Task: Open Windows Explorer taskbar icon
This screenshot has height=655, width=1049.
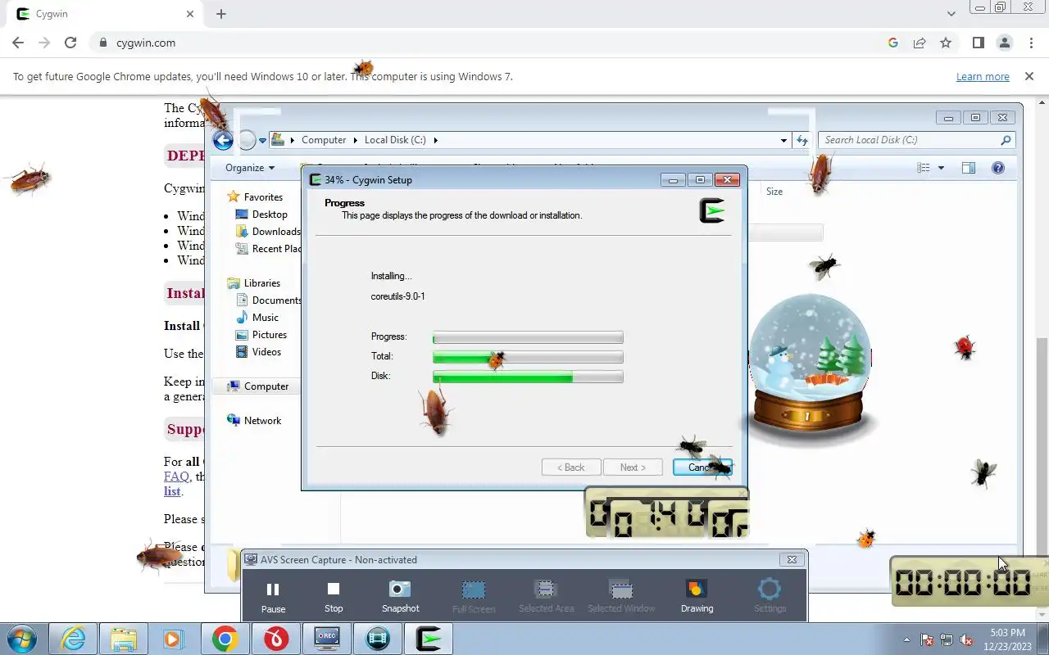Action: click(x=124, y=639)
